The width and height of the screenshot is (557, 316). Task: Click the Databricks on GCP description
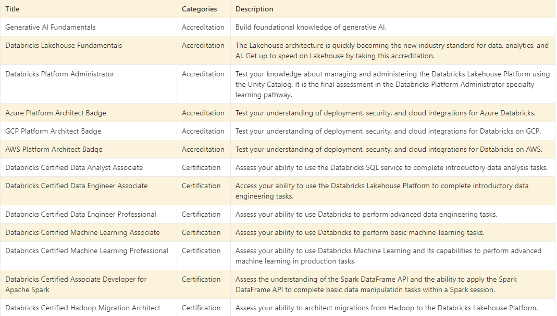[x=388, y=131]
